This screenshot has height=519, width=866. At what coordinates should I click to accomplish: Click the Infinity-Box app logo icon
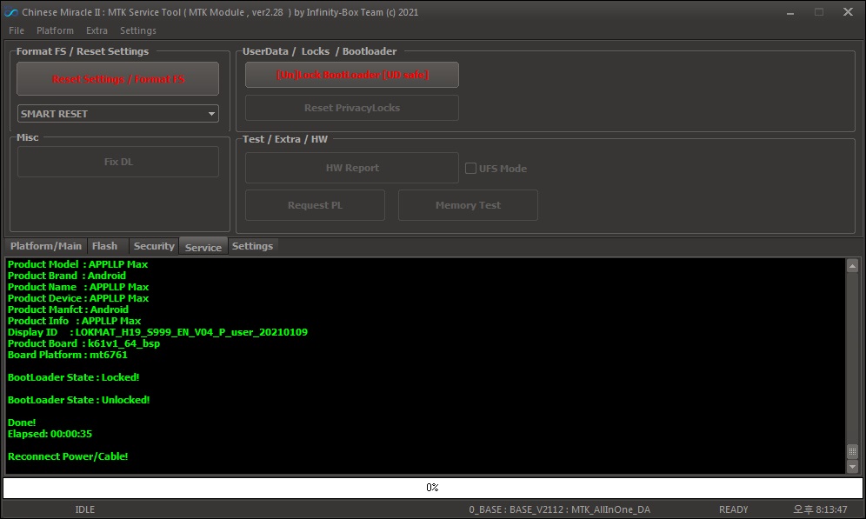[x=10, y=12]
